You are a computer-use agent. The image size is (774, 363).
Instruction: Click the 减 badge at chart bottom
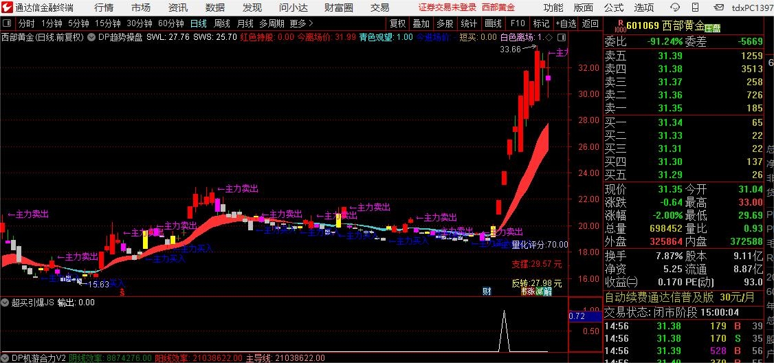pos(540,291)
